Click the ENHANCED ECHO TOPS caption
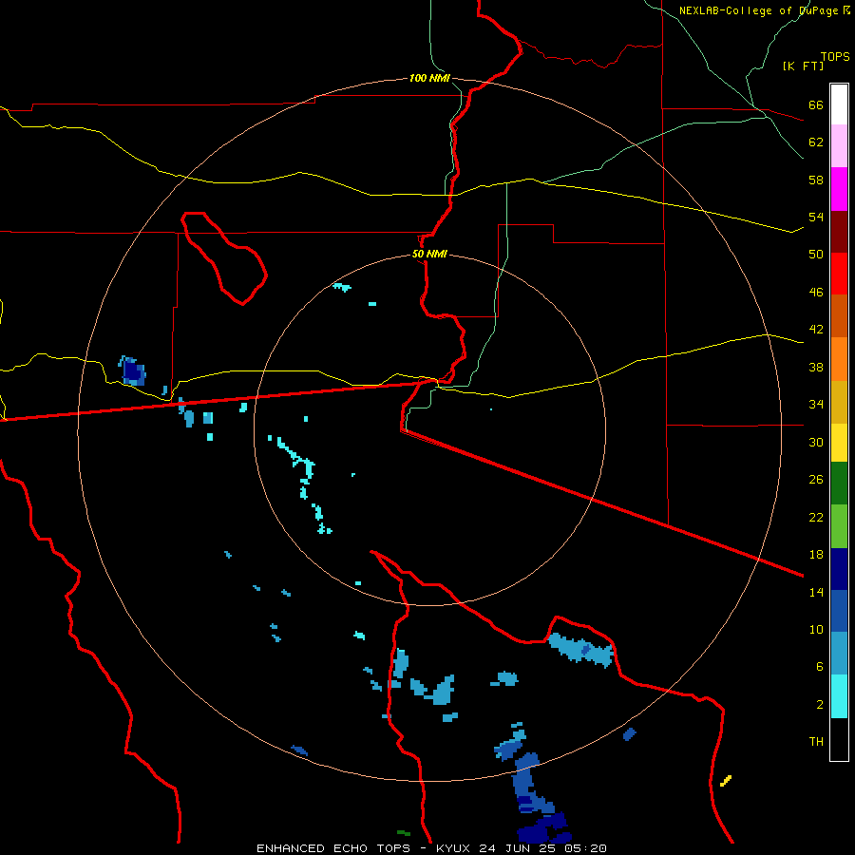The width and height of the screenshot is (855, 855). click(x=333, y=848)
